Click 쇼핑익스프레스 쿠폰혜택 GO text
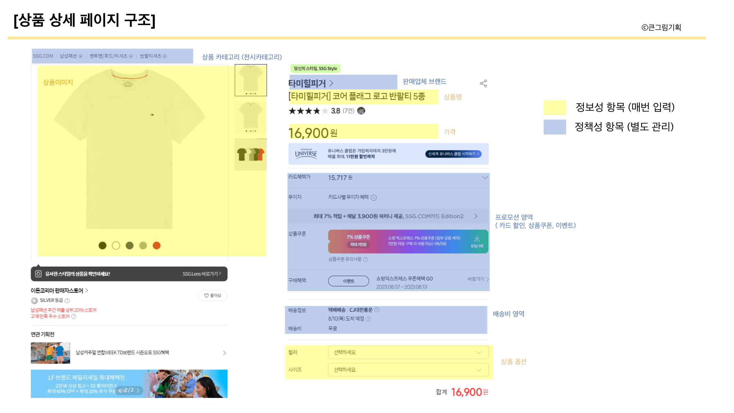 click(x=404, y=279)
